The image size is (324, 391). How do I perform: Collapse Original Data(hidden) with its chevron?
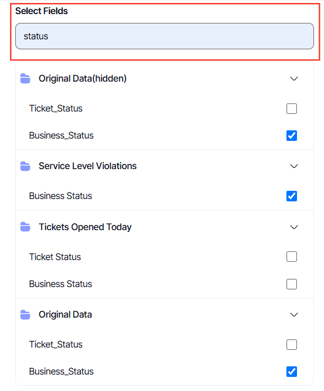pyautogui.click(x=294, y=79)
